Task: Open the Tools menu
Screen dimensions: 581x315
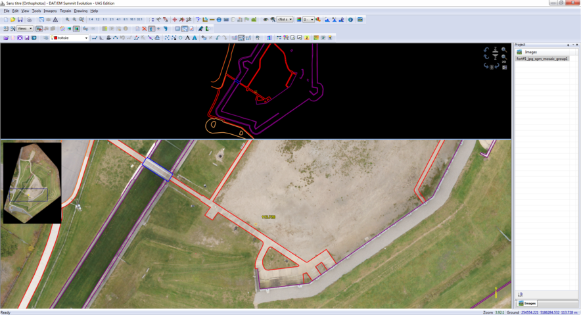Action: (x=36, y=11)
